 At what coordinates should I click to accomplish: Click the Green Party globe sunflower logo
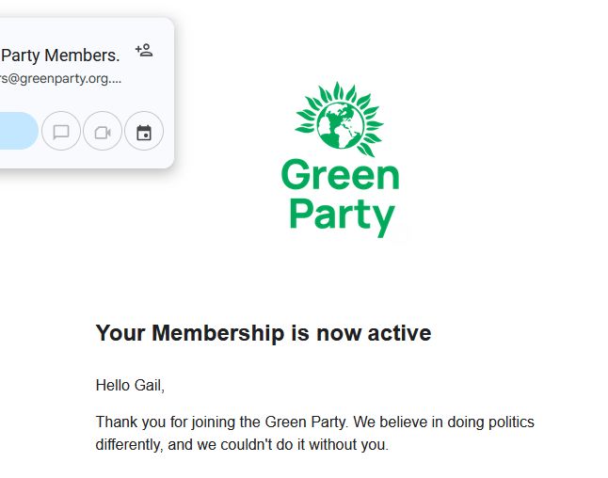(x=340, y=119)
